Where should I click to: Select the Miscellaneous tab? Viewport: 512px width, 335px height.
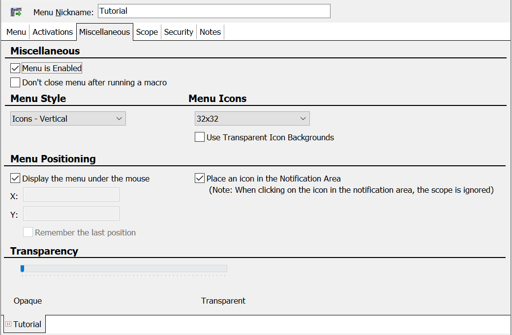104,32
